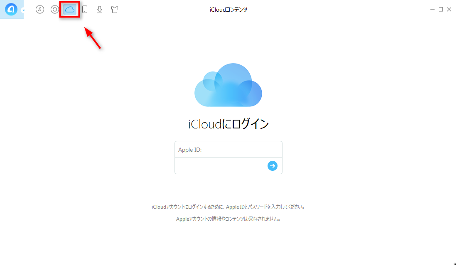Open the video download arrow icon
Image resolution: width=457 pixels, height=266 pixels.
100,10
